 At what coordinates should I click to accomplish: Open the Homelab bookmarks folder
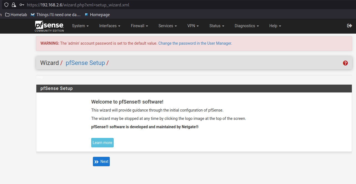(x=16, y=15)
